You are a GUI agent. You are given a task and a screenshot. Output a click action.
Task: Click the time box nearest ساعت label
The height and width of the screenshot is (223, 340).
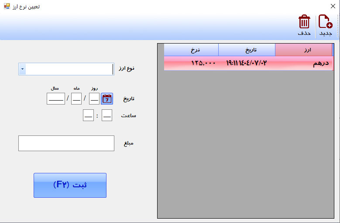point(107,115)
